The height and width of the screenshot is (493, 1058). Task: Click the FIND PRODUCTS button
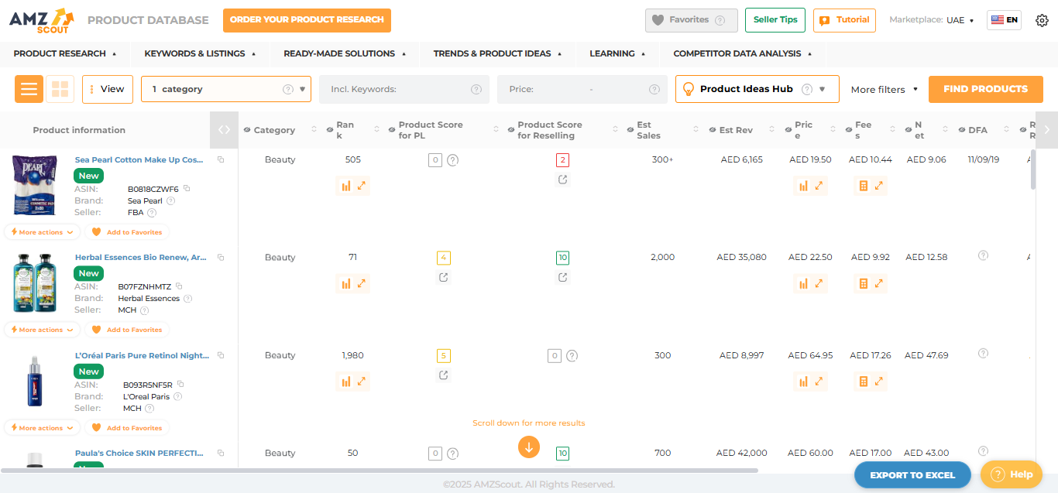(985, 89)
